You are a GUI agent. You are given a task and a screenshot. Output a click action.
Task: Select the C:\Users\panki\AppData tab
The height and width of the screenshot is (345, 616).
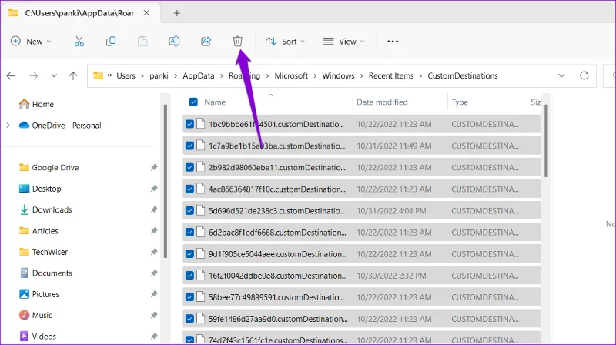coord(79,13)
